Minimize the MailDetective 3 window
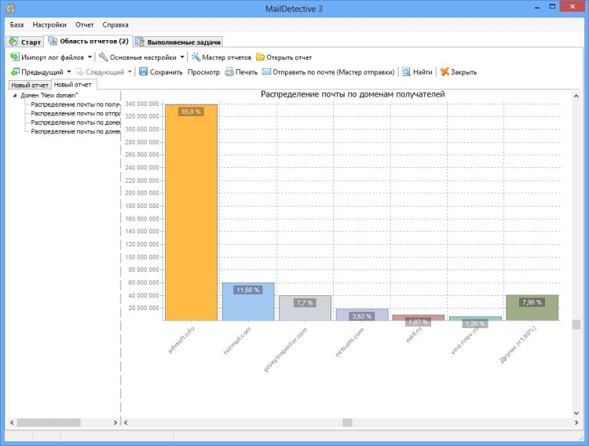589x446 pixels. (x=537, y=7)
